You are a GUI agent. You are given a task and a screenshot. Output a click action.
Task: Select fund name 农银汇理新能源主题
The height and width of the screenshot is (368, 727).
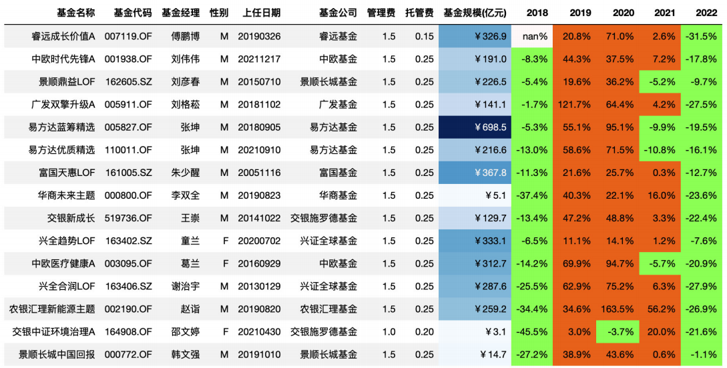pos(52,309)
